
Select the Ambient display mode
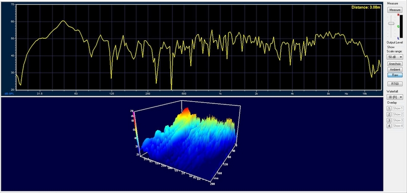(395, 70)
